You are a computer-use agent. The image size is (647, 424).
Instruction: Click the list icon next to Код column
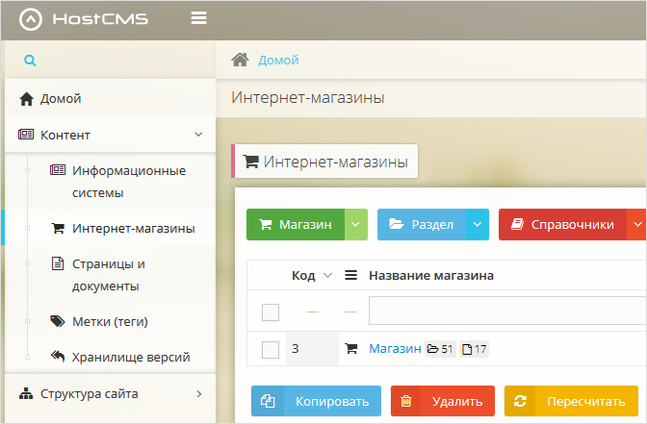pos(351,276)
